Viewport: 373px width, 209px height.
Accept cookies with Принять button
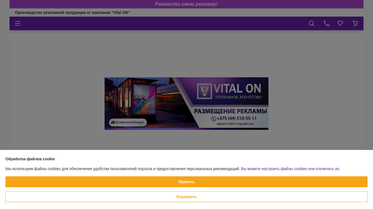coord(187,182)
